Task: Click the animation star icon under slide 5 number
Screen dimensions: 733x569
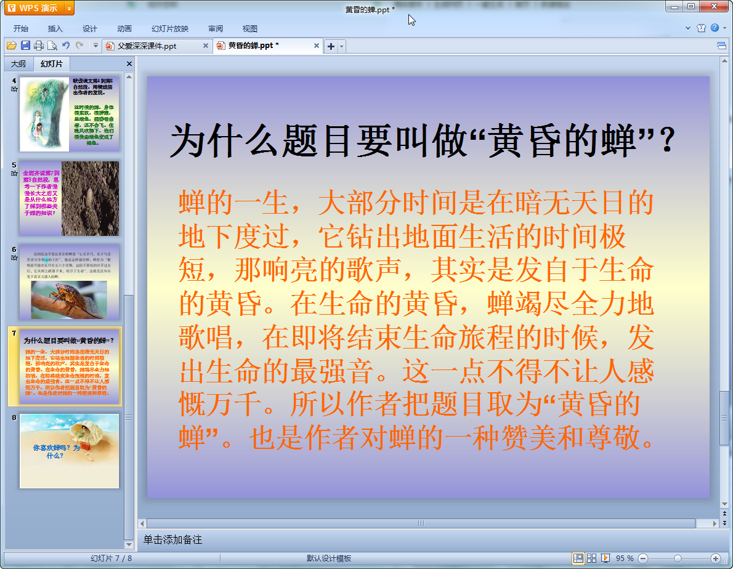Action: 15,173
